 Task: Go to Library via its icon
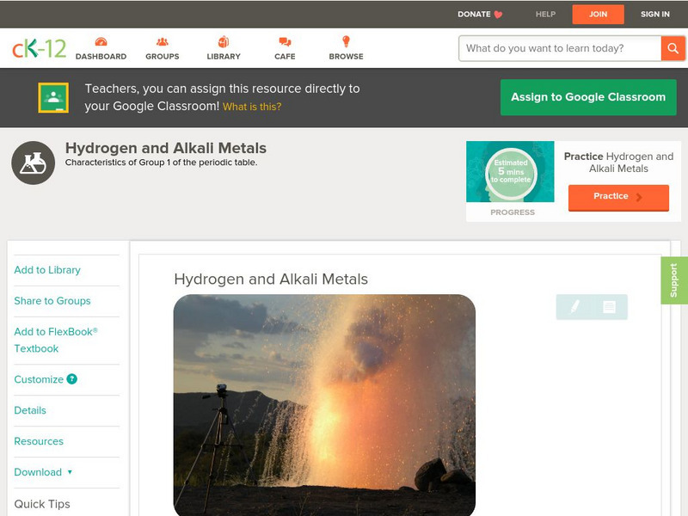[224, 42]
